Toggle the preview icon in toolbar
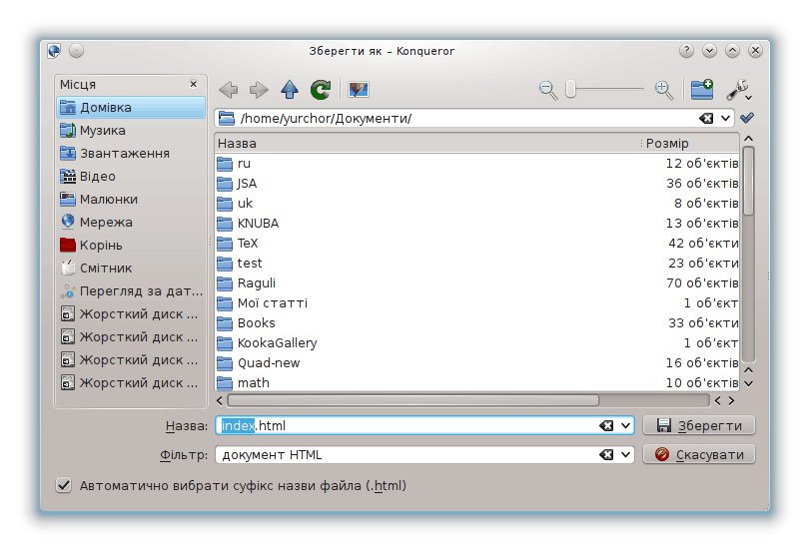810x551 pixels. (358, 90)
